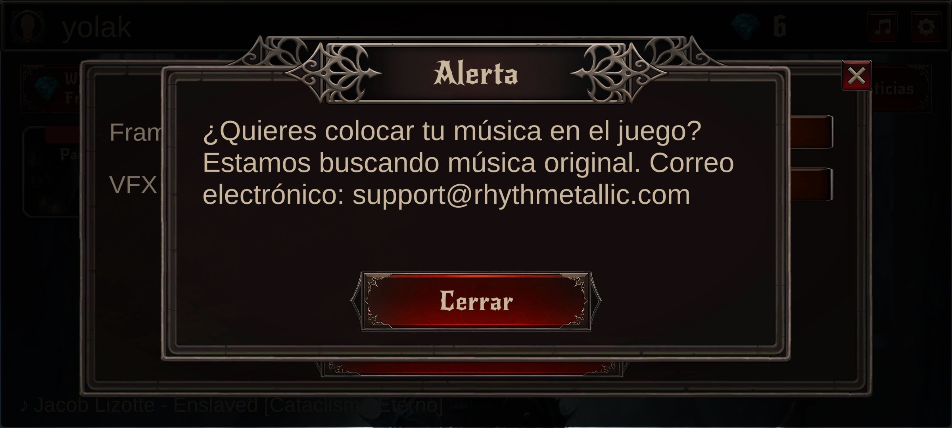Click the VFX settings label
This screenshot has height=428, width=952.
click(x=133, y=185)
